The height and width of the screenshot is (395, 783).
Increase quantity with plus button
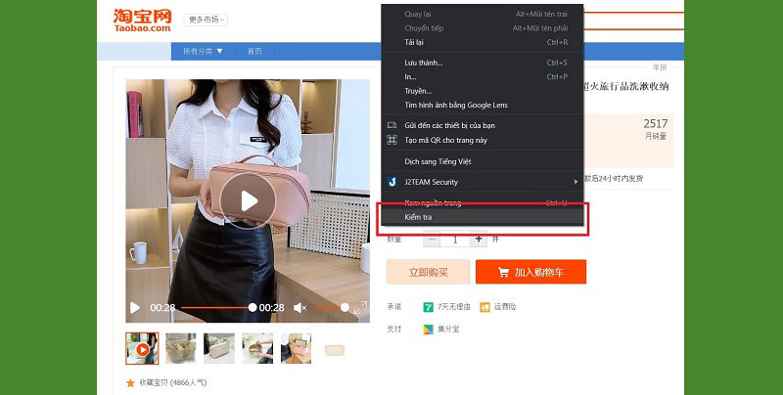pyautogui.click(x=479, y=240)
